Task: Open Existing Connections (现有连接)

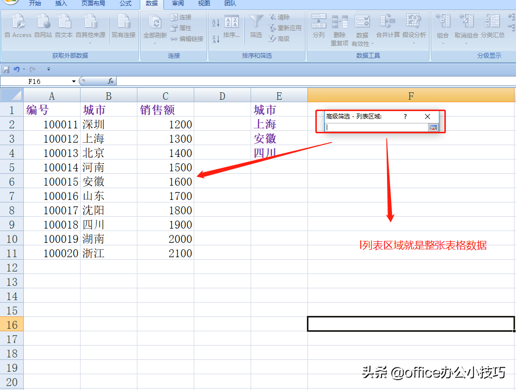Action: click(x=124, y=26)
